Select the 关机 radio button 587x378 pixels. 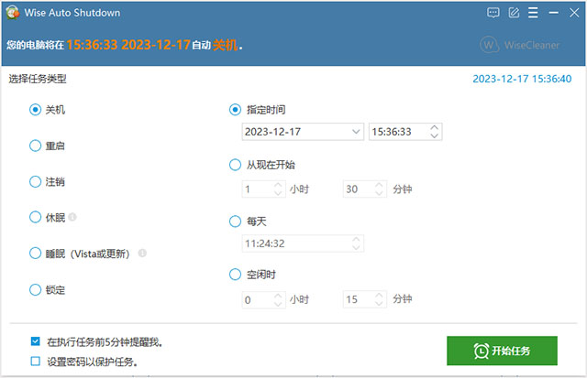tap(35, 110)
